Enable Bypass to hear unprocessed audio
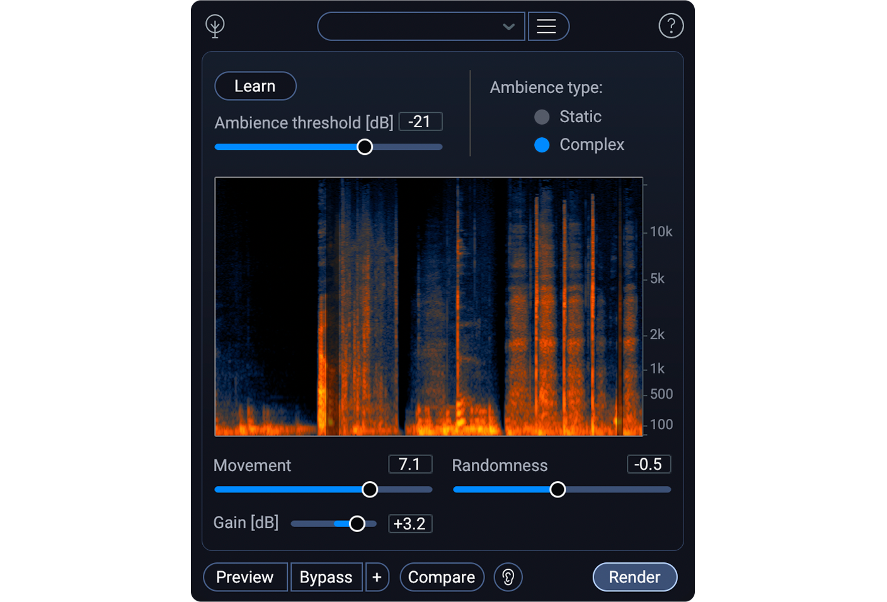The image size is (887, 602). (x=326, y=577)
